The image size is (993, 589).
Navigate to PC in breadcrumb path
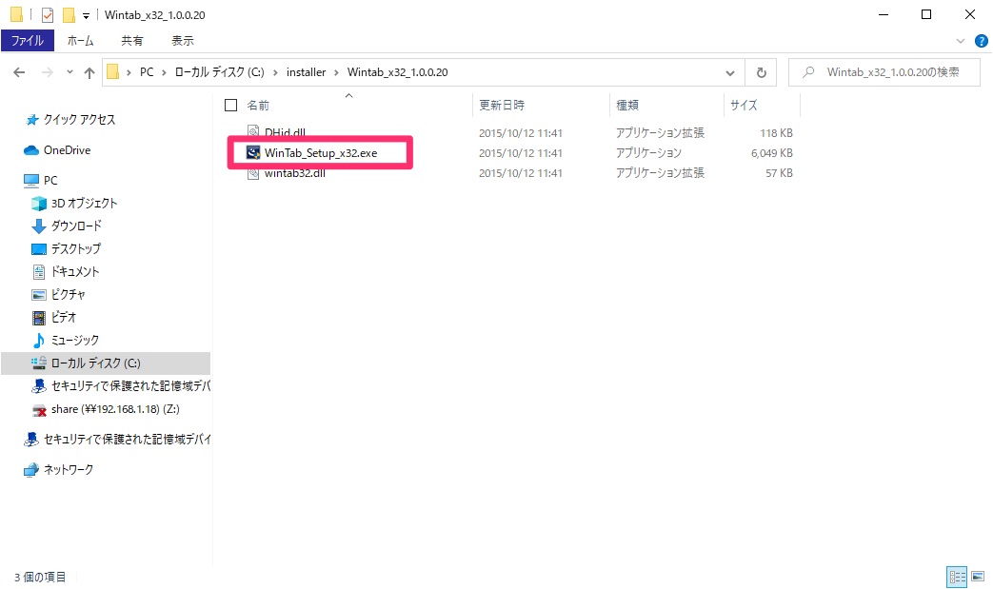tap(147, 72)
